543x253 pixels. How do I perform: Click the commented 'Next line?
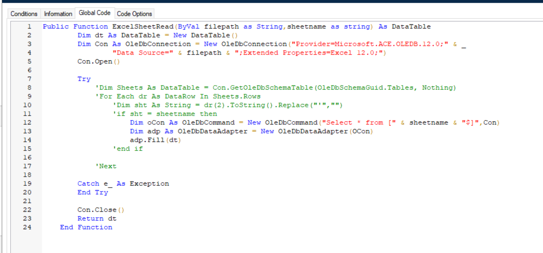click(107, 166)
